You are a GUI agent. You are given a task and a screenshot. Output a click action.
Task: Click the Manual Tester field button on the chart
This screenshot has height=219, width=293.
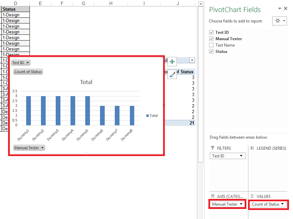[29, 148]
